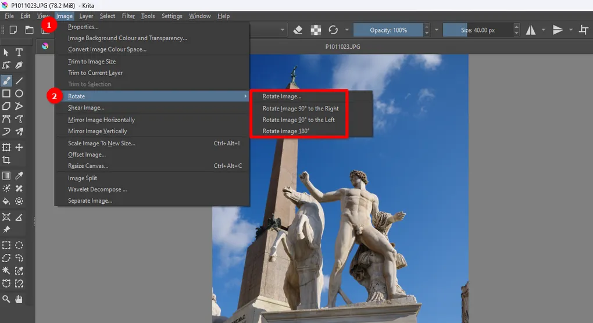593x323 pixels.
Task: Enable the horizontal mirror tool
Action: click(530, 30)
